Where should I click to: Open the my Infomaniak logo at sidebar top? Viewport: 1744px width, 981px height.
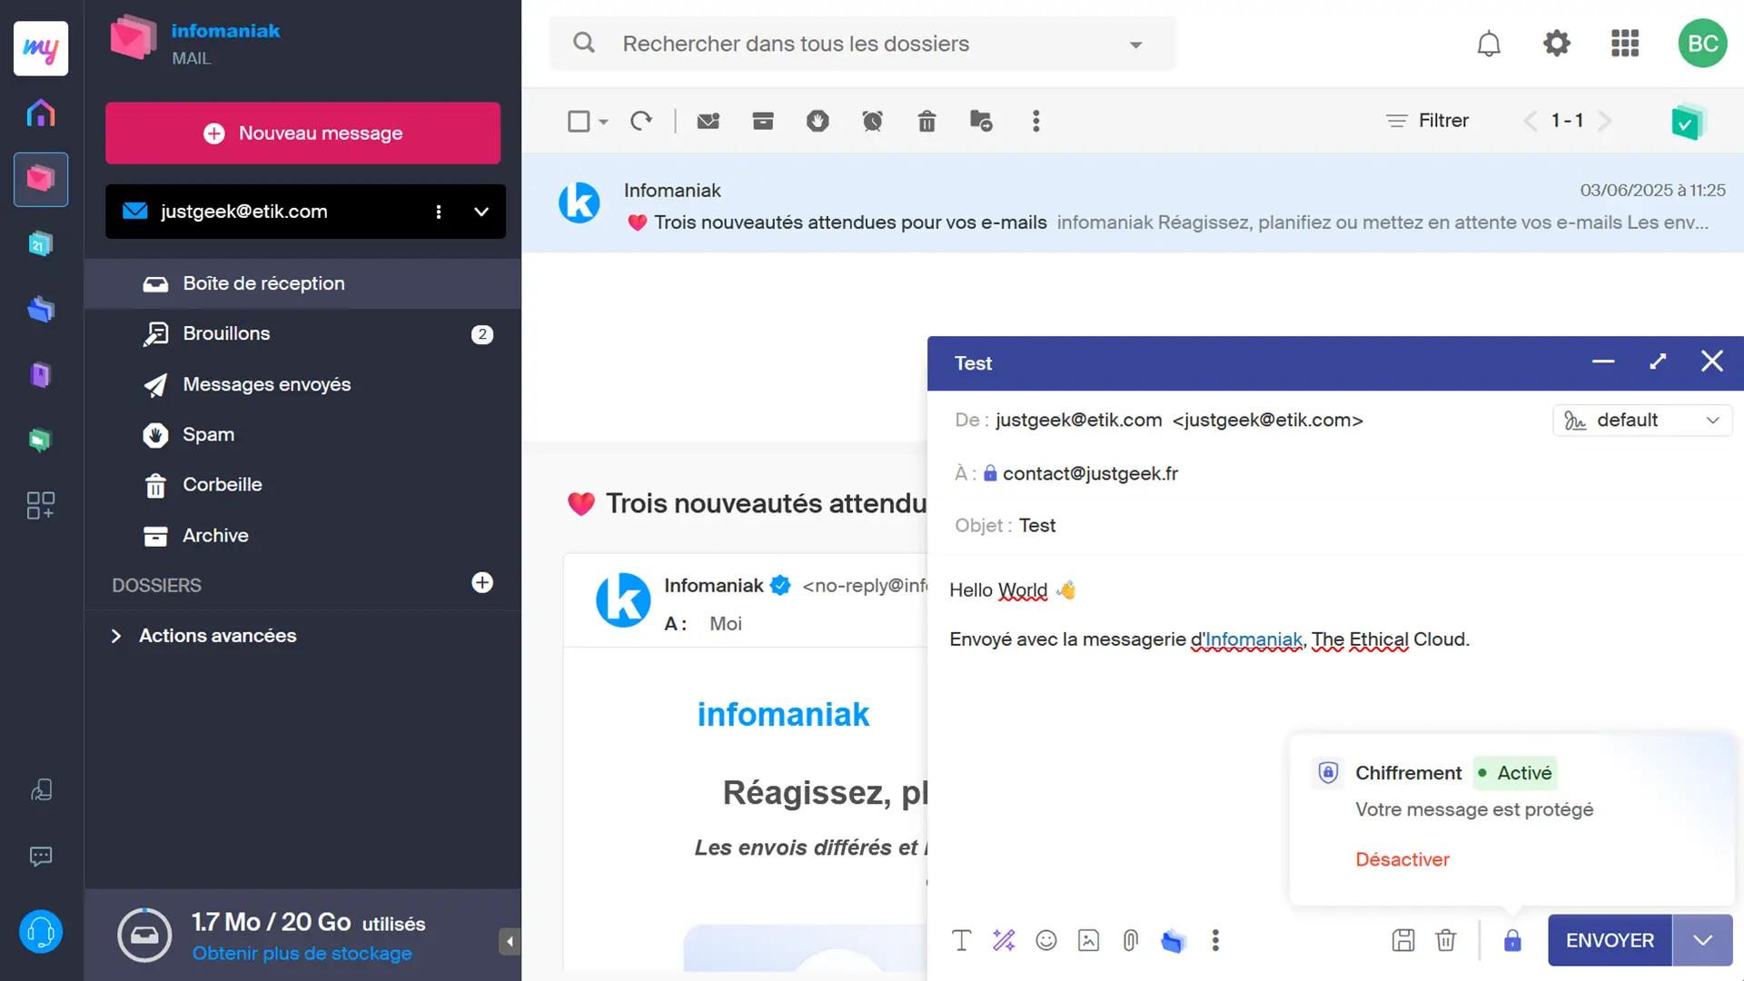pyautogui.click(x=41, y=48)
